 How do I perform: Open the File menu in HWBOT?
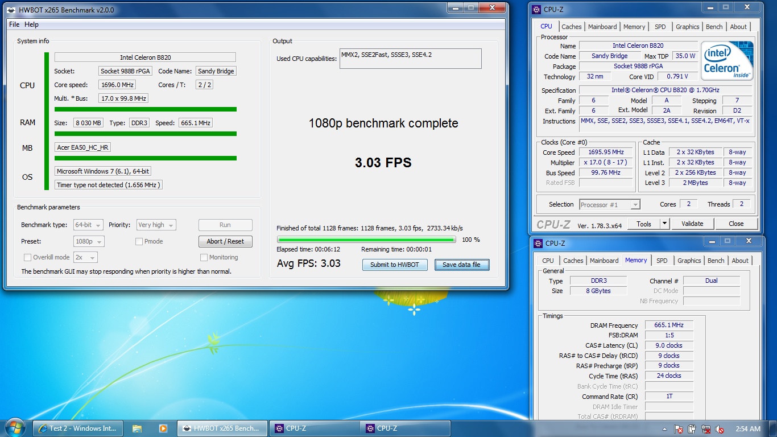coord(14,24)
